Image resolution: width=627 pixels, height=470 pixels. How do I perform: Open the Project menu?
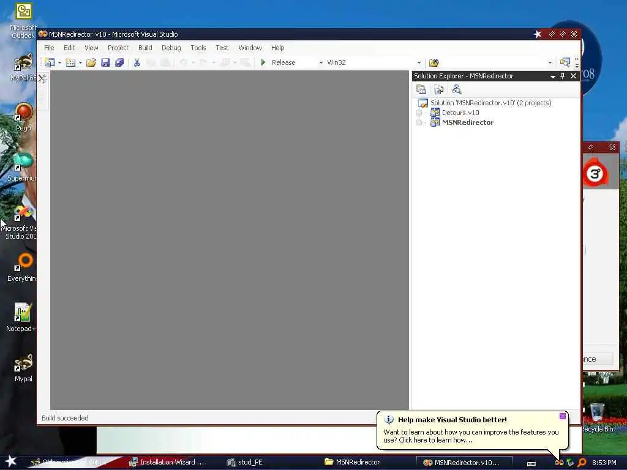coord(118,48)
